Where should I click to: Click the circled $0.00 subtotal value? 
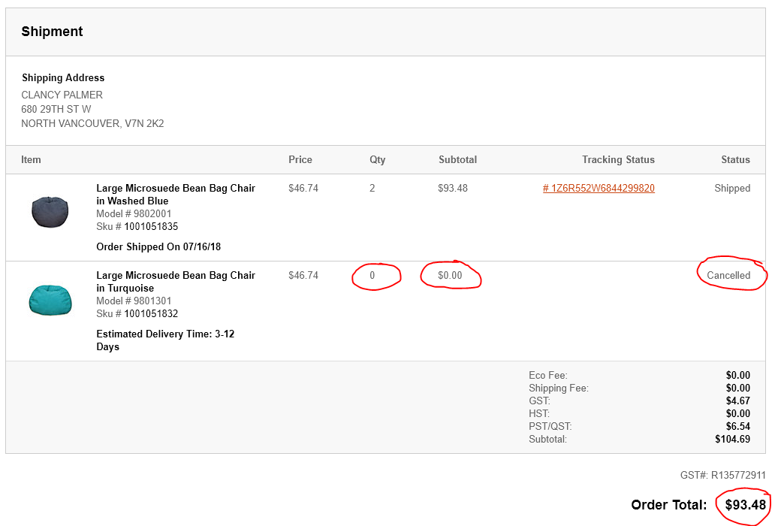(x=450, y=275)
